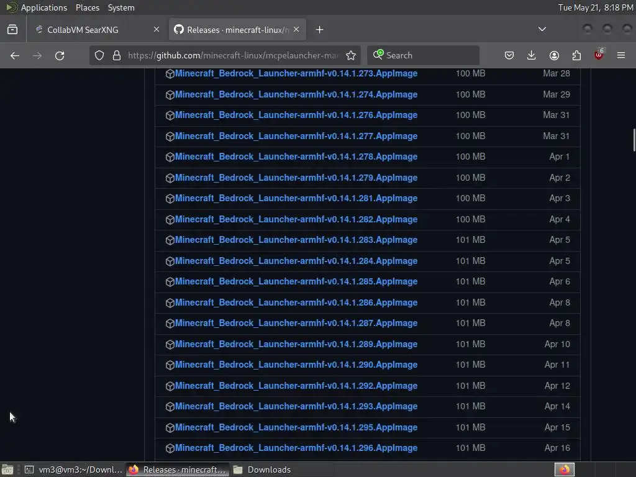The image size is (636, 477).
Task: Select the Releases minecraft-linux tab
Action: 237,30
